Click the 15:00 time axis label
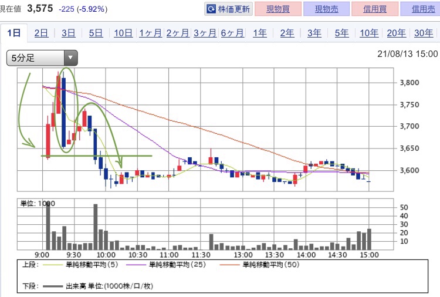 (369, 255)
